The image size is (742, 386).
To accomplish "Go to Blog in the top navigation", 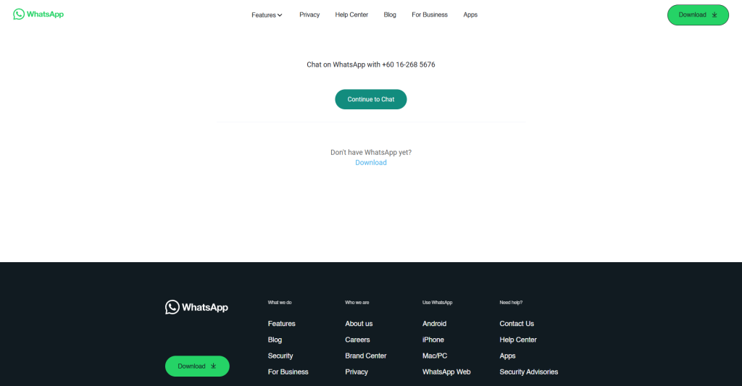I will (x=390, y=14).
